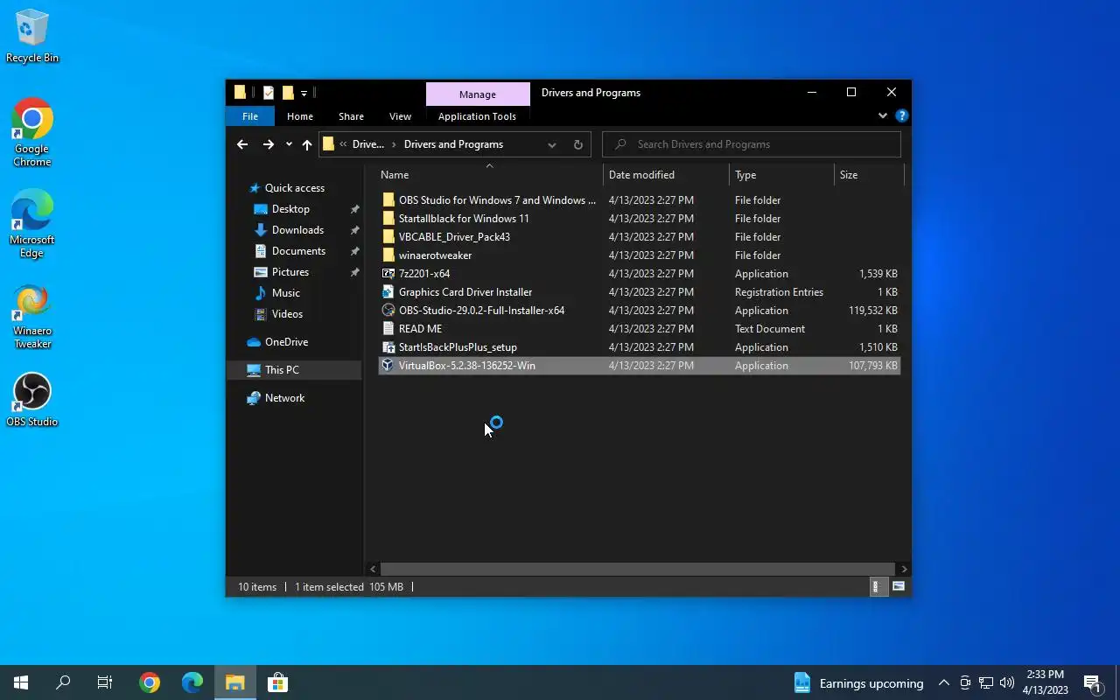
Task: Open the Windows Start menu
Action: pos(21,682)
